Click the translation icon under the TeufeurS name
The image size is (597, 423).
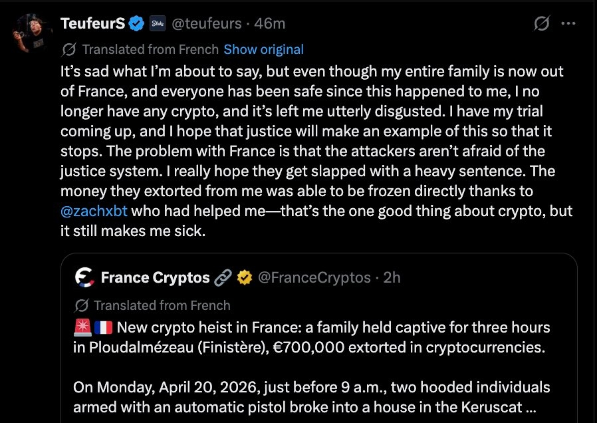click(x=68, y=49)
